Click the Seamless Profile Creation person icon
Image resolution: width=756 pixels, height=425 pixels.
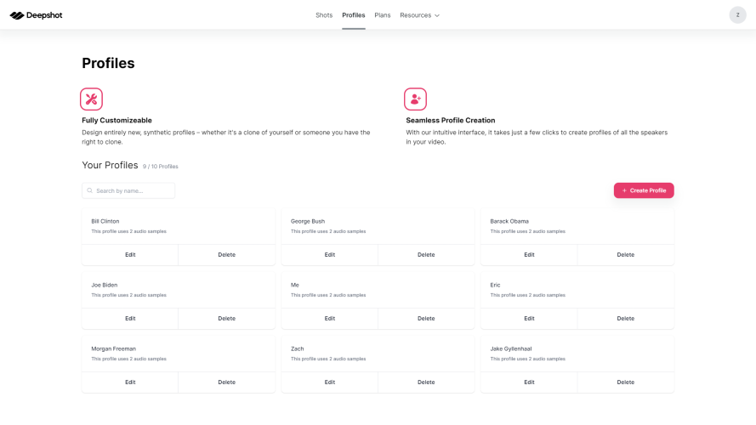pos(415,99)
